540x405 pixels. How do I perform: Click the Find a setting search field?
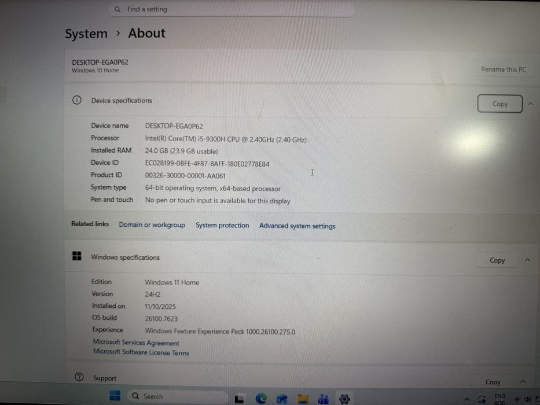tap(232, 9)
